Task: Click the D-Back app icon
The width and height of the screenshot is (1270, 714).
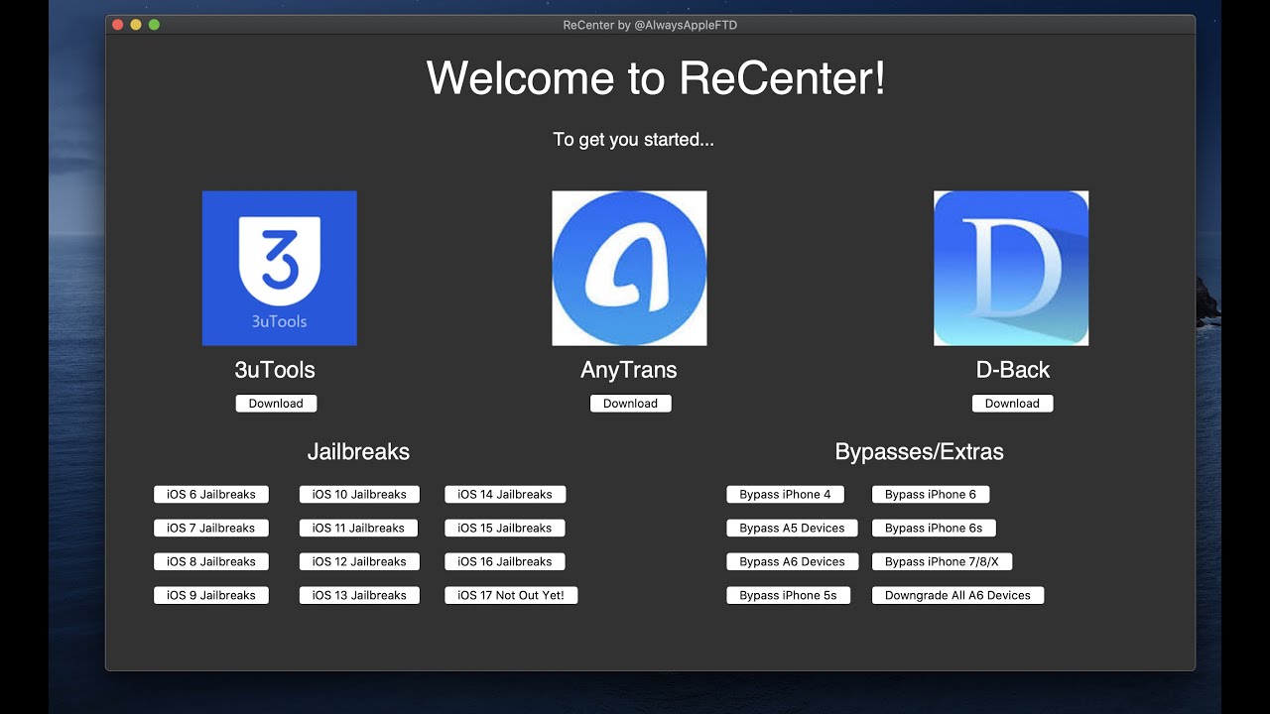Action: [1011, 268]
